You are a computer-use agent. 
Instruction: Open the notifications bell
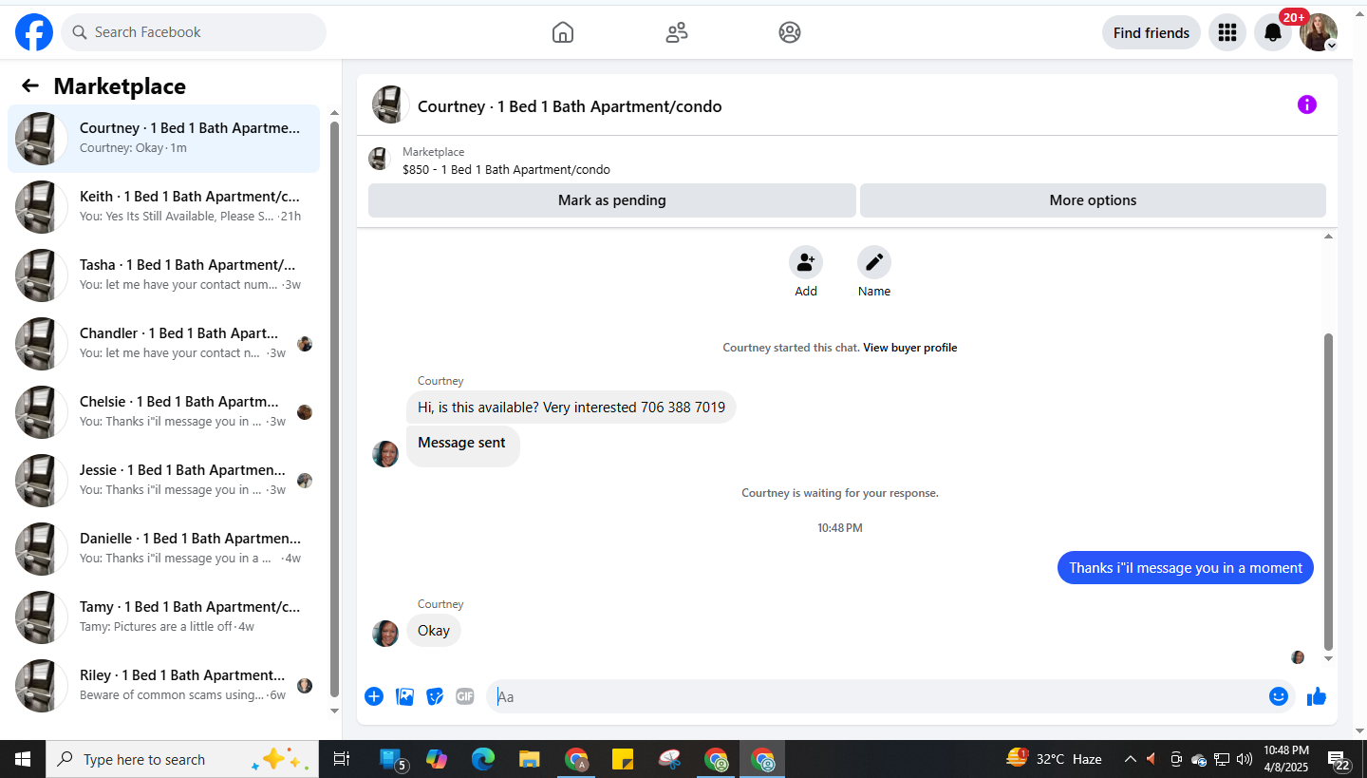coord(1273,32)
